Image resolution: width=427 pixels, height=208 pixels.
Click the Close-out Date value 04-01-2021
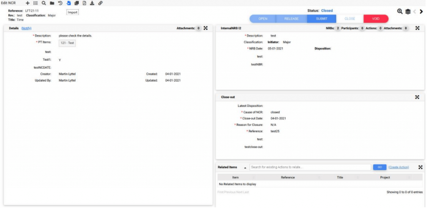tap(278, 119)
